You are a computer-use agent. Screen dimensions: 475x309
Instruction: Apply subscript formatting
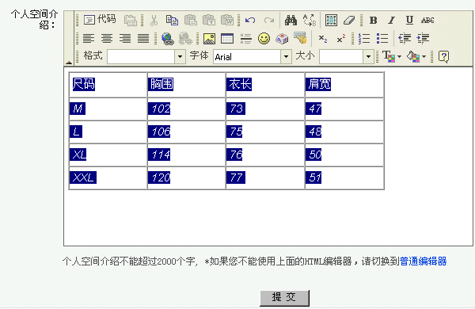click(323, 39)
